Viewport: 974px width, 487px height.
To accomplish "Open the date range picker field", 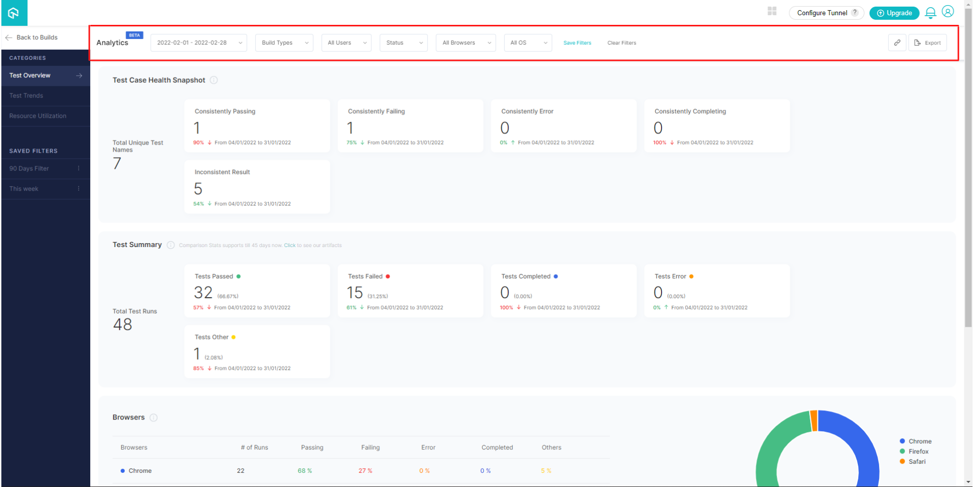I will pyautogui.click(x=198, y=43).
